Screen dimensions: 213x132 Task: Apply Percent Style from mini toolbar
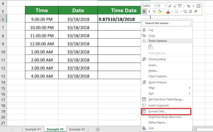pos(188,6)
